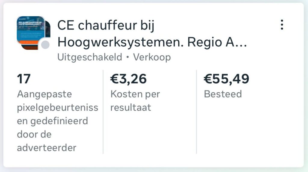Open the "CE chauffeur bij" campaign title
This screenshot has width=308, height=172.
click(x=106, y=26)
